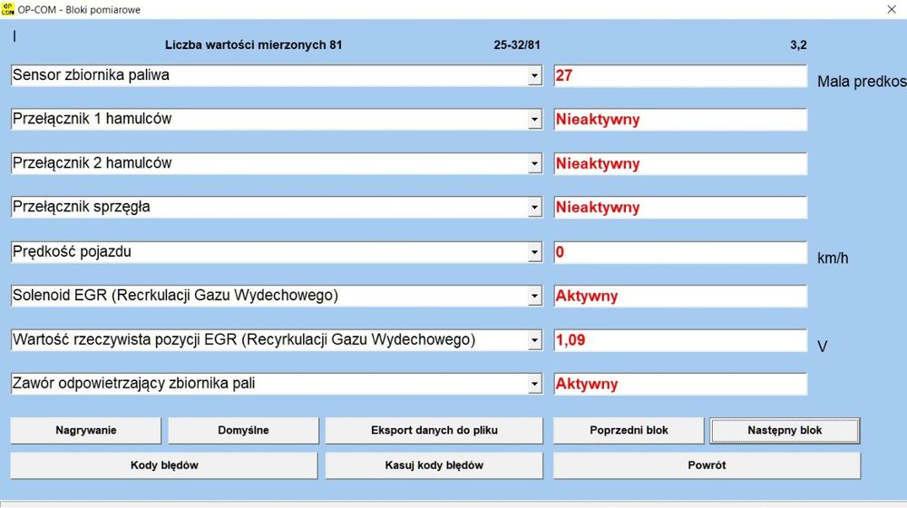This screenshot has width=907, height=508.
Task: Expand the Przełącznik 2 hamulców dropdown
Action: pos(534,165)
